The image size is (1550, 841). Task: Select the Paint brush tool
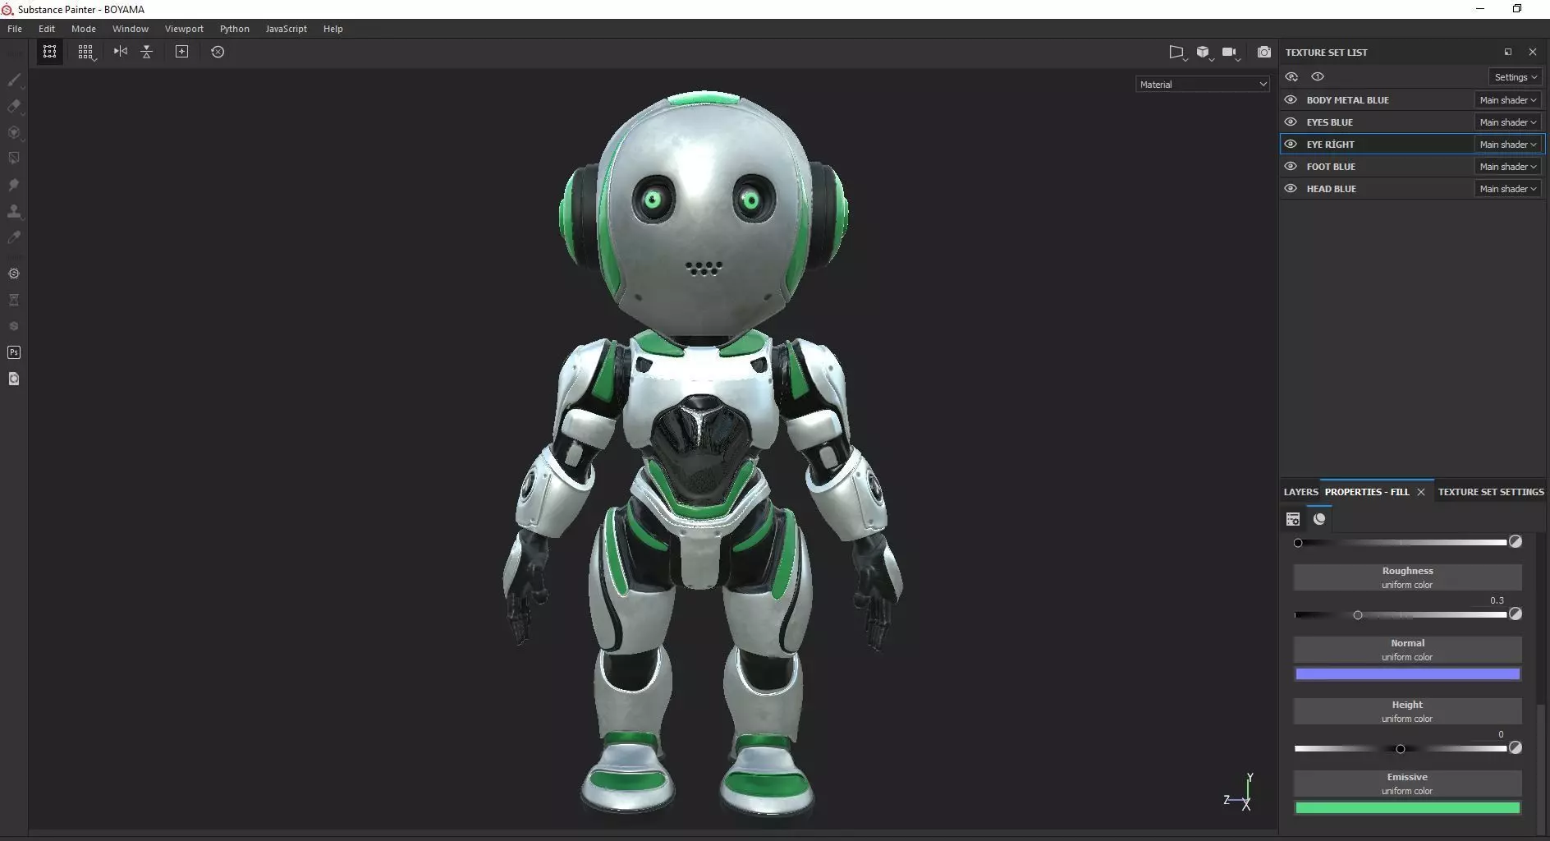pyautogui.click(x=14, y=80)
